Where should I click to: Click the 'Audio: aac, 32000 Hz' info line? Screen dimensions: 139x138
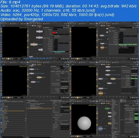(48, 10)
